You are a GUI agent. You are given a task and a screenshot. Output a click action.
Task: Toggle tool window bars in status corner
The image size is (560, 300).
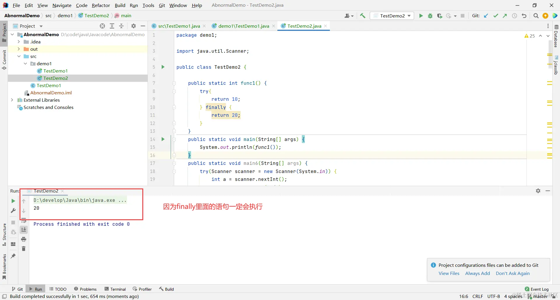pos(4,297)
